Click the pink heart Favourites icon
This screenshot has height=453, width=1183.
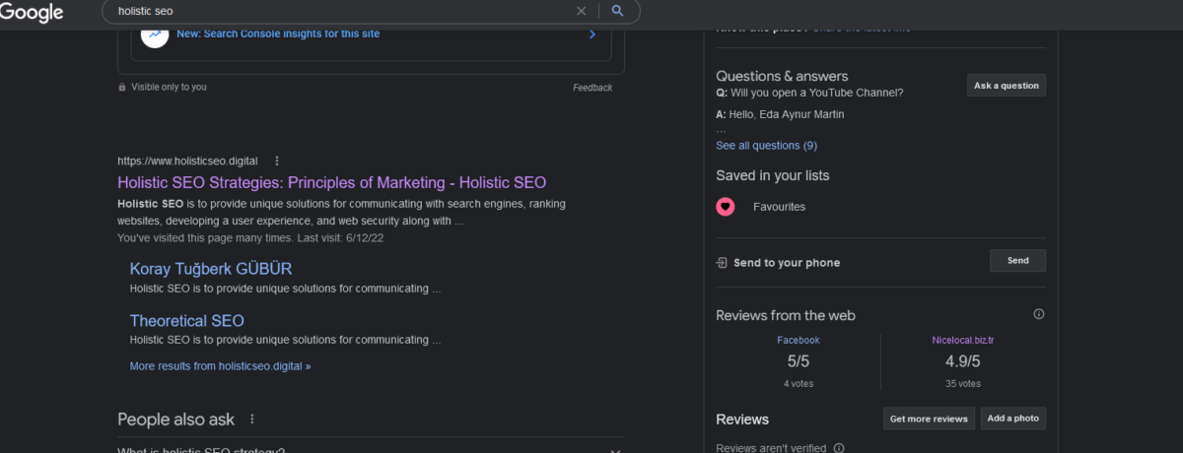(726, 207)
